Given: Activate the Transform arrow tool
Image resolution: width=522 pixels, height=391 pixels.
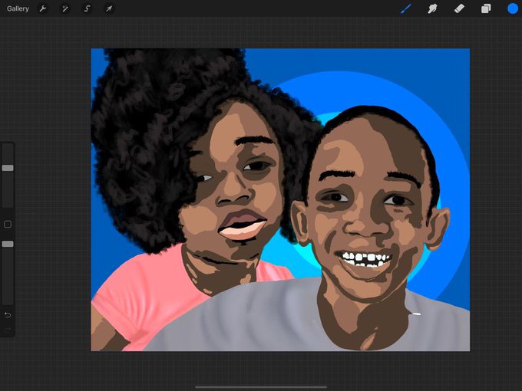Looking at the screenshot, I should coord(109,8).
